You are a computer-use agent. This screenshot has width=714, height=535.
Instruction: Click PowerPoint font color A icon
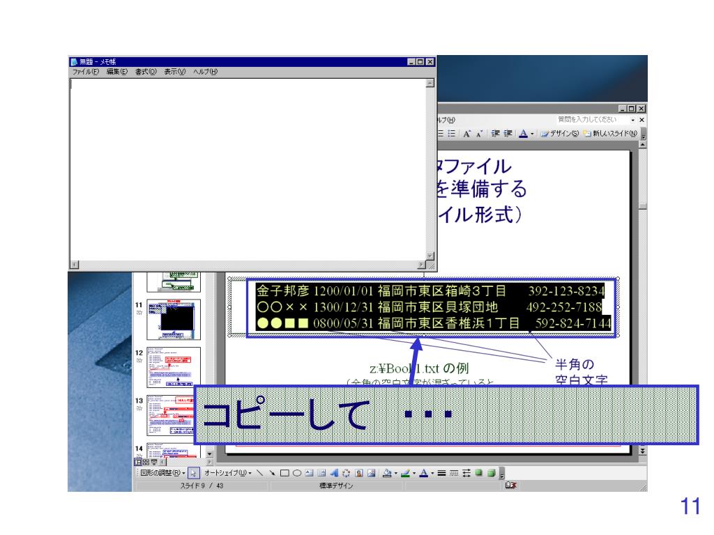523,133
